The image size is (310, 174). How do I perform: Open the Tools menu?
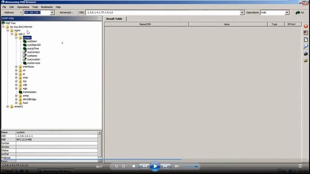pos(35,7)
